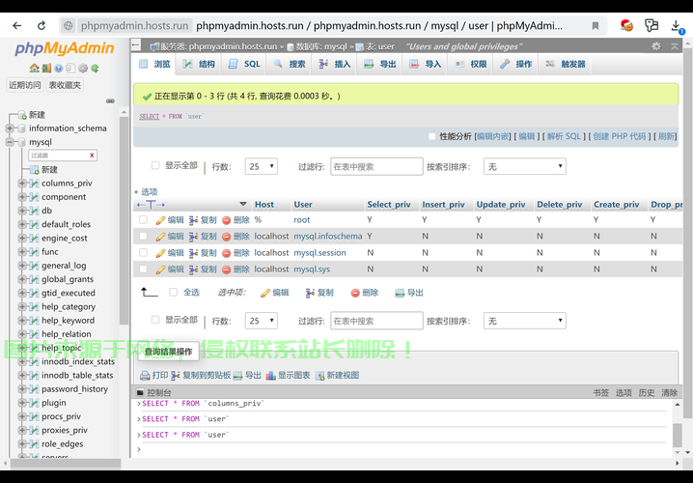Open the Operations tab
693x483 pixels.
coord(515,64)
